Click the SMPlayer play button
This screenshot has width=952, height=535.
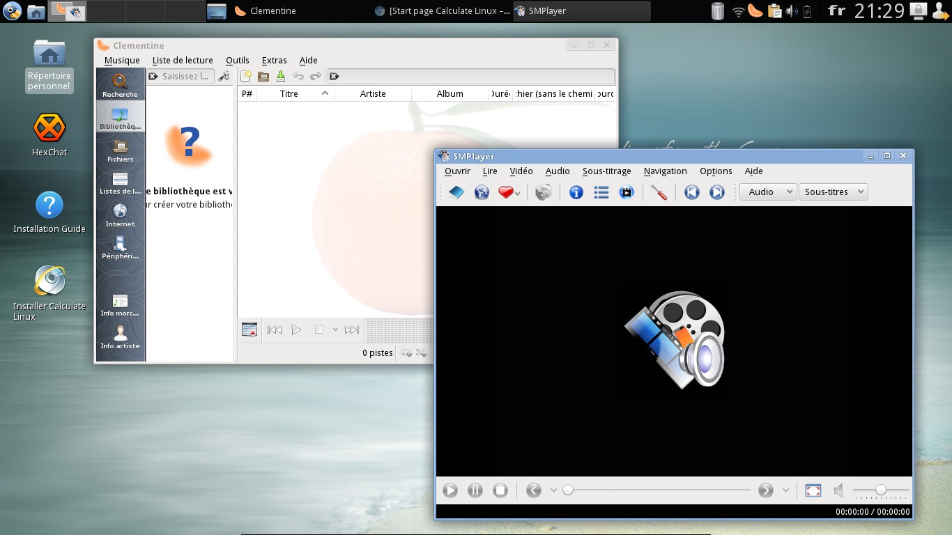coord(450,490)
